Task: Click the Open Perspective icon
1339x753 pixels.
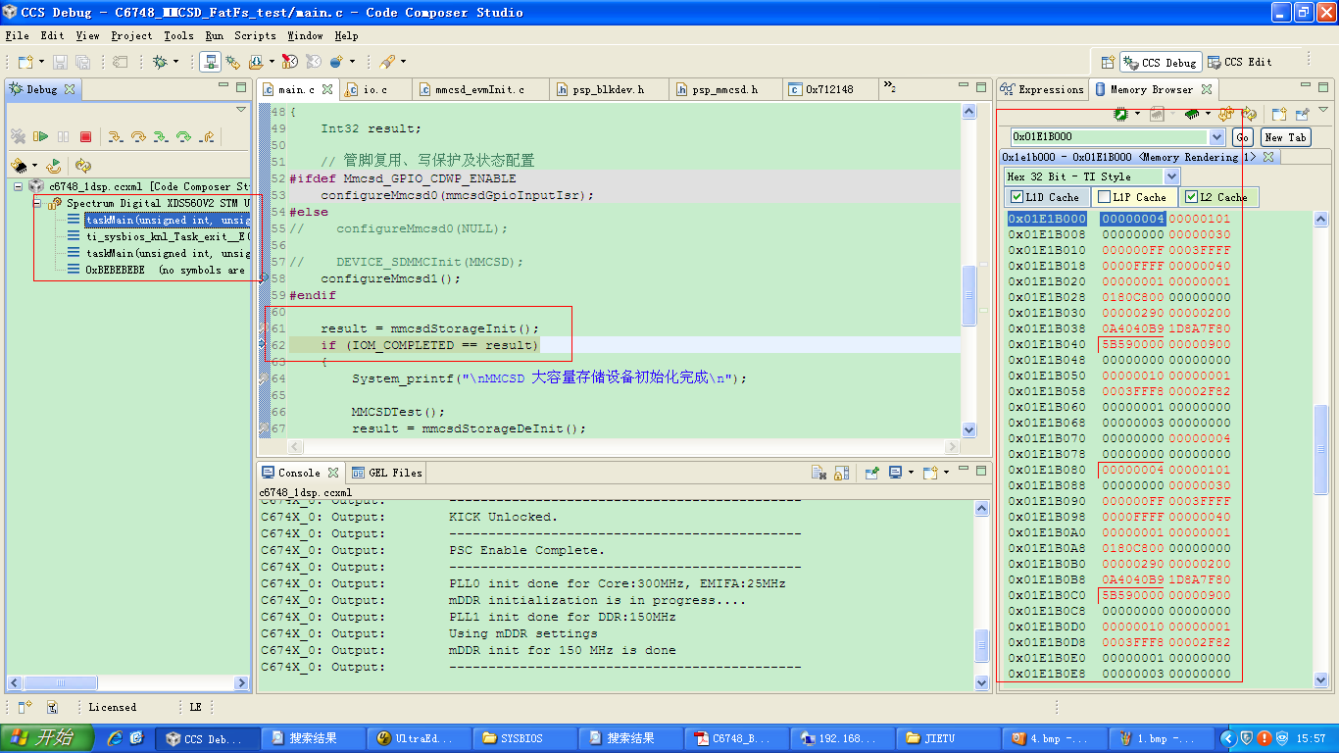Action: pos(1108,62)
